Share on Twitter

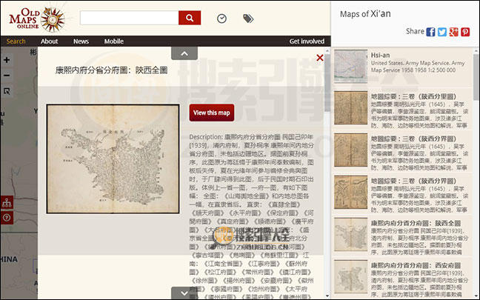pos(442,32)
